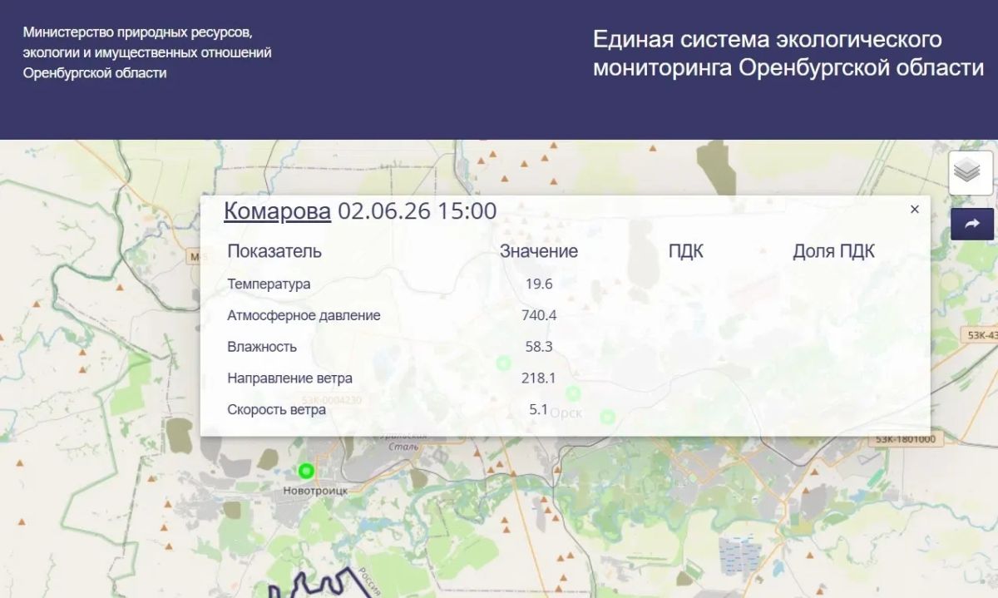Click the Единая система экологического мониторинга title
The width and height of the screenshot is (998, 598).
[x=788, y=53]
